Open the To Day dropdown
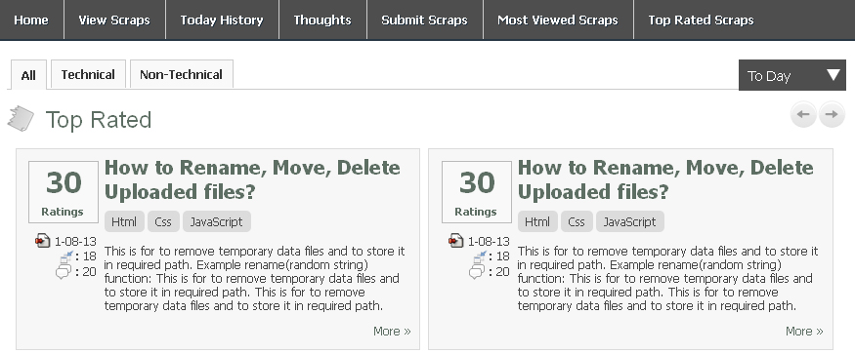 [791, 75]
